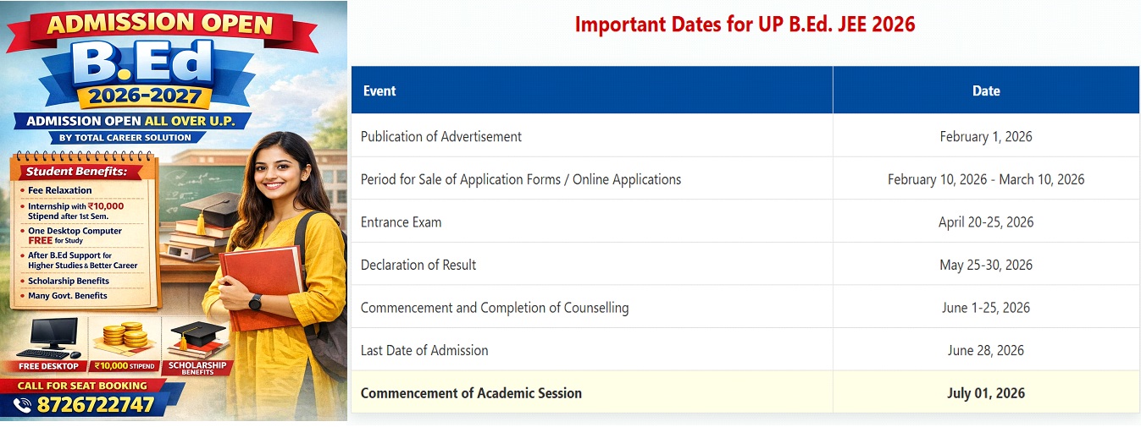1141x427 pixels.
Task: Click the phone number 8726722747
Action: coord(96,405)
